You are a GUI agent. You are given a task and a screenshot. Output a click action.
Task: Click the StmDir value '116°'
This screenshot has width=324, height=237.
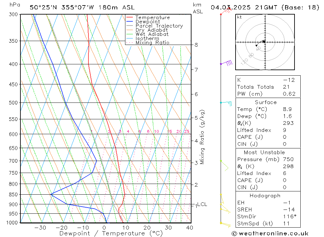[289, 217]
